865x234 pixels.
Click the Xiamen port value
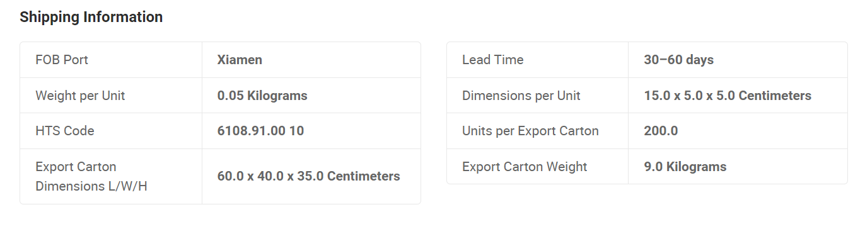[240, 60]
